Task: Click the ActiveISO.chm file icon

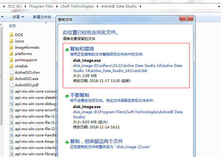Action: coord(11,72)
